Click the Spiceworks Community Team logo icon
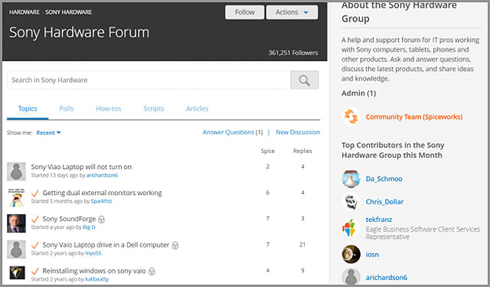This screenshot has width=490, height=287. (351, 116)
